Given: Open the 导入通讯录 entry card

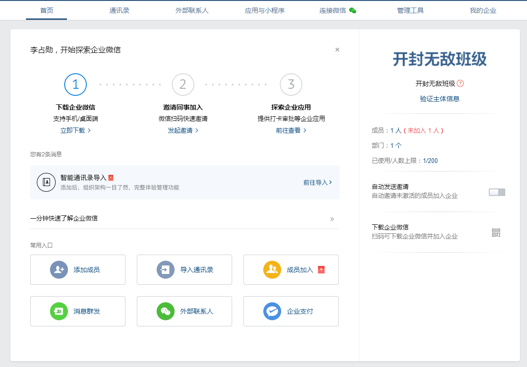Looking at the screenshot, I should (x=184, y=270).
